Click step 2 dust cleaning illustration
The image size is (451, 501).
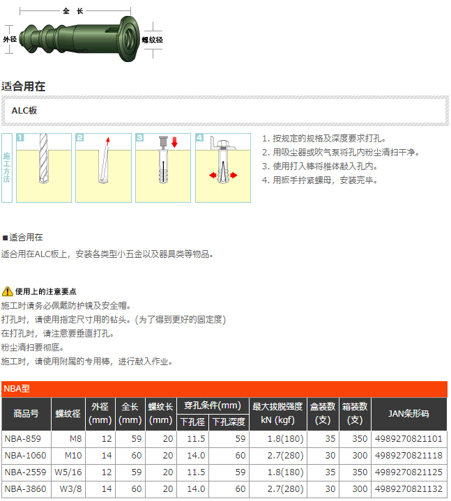pyautogui.click(x=103, y=168)
